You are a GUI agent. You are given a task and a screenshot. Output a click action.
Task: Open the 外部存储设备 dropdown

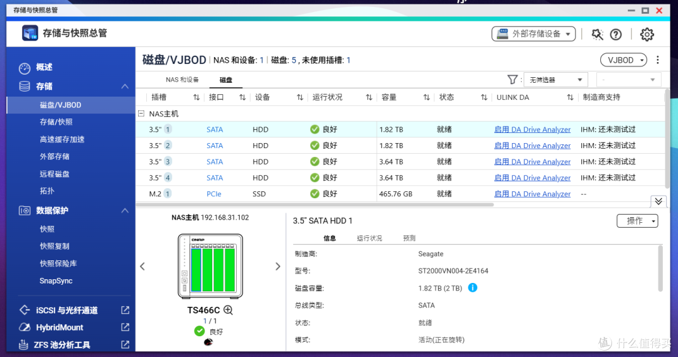534,34
